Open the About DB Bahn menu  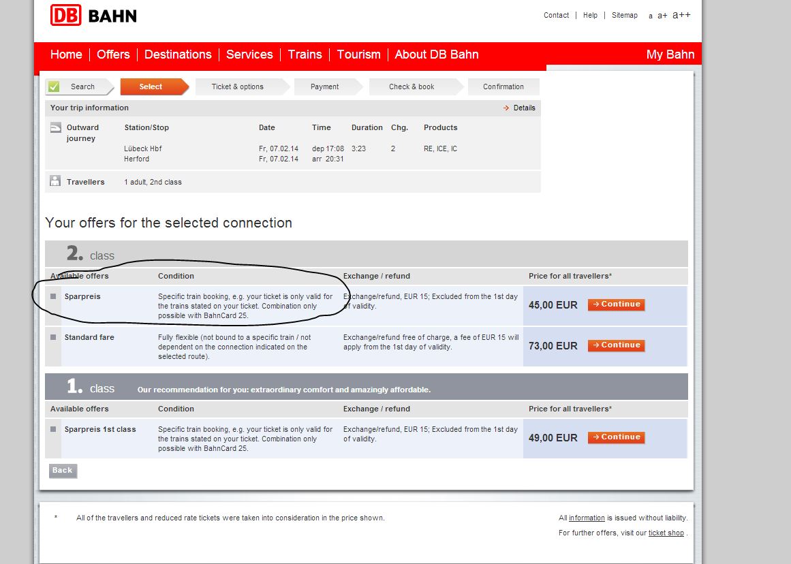click(x=437, y=54)
